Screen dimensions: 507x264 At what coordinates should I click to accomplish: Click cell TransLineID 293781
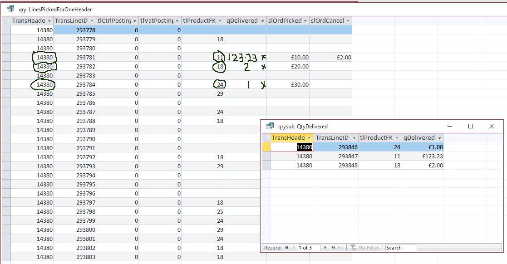click(75, 57)
